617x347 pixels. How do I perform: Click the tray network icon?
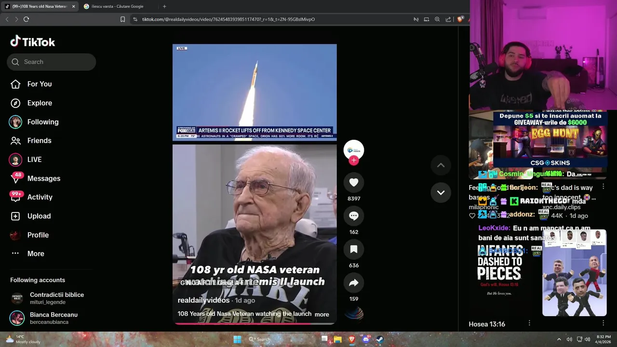(579, 339)
